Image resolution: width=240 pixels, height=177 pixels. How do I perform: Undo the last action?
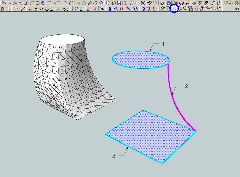(x=150, y=3)
